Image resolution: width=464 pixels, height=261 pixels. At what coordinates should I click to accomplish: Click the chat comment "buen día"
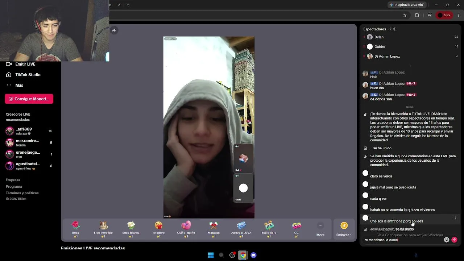(x=377, y=88)
